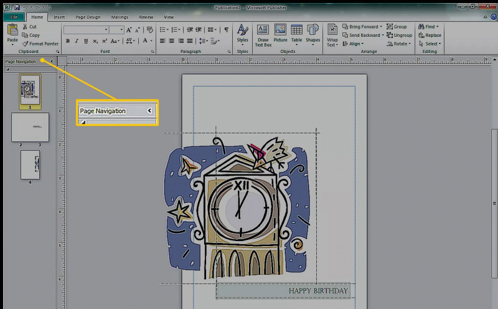Click the Clear Formatting icon
The image size is (498, 309).
(149, 30)
